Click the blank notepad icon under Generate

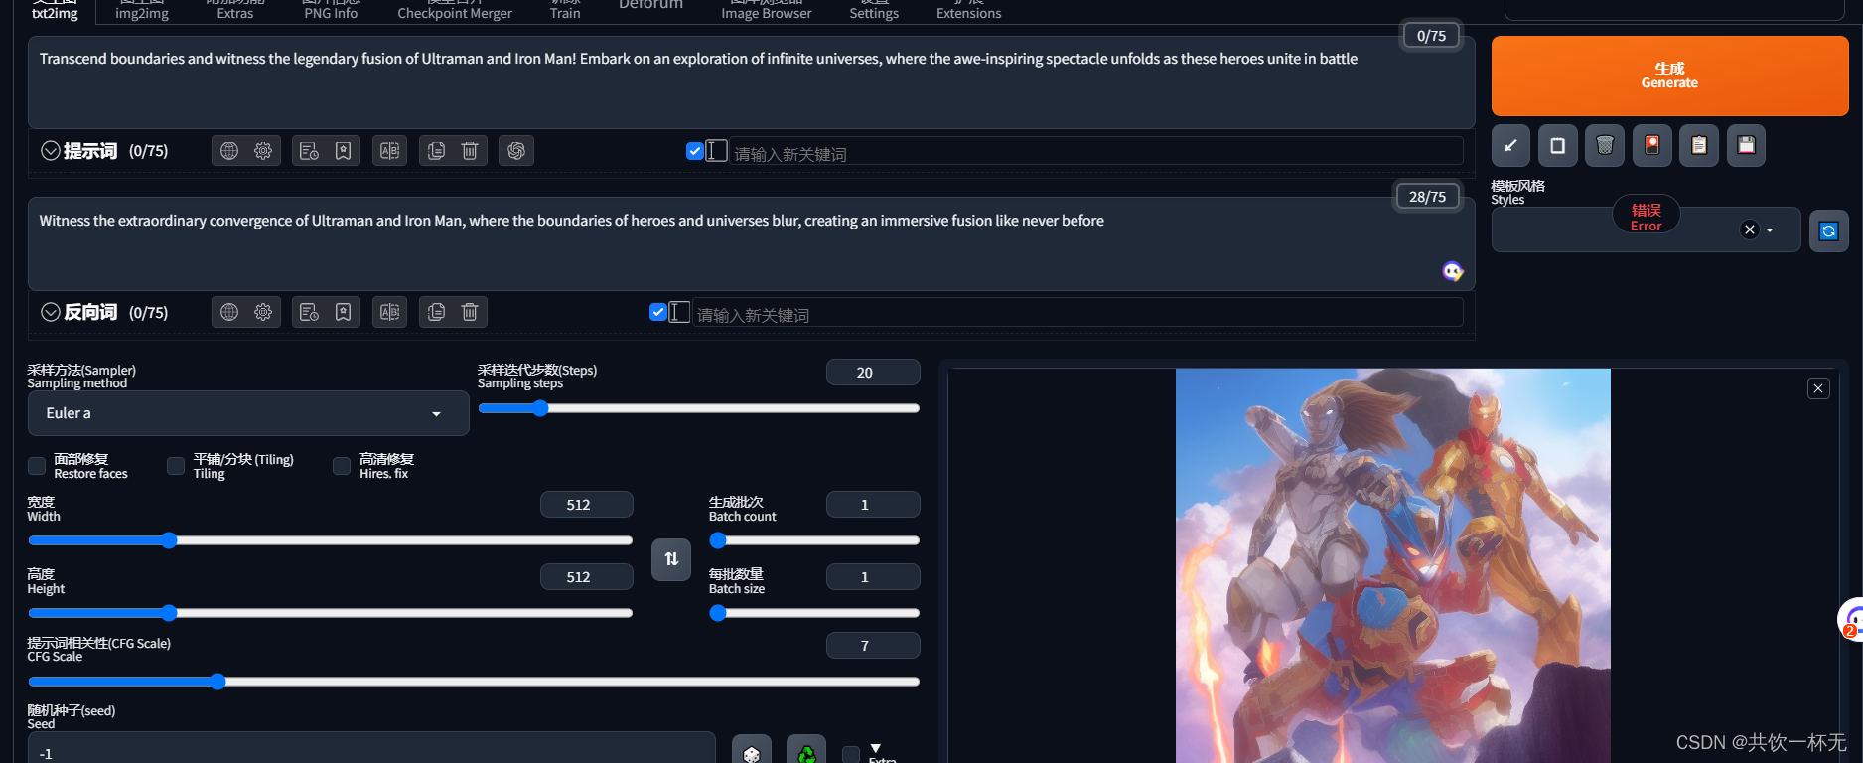point(1558,146)
